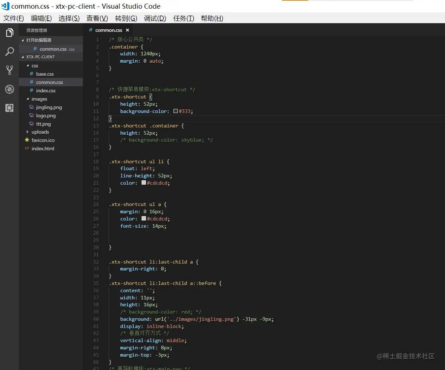The image size is (445, 370).
Task: Open the 查看(V) menu
Action: tap(97, 18)
